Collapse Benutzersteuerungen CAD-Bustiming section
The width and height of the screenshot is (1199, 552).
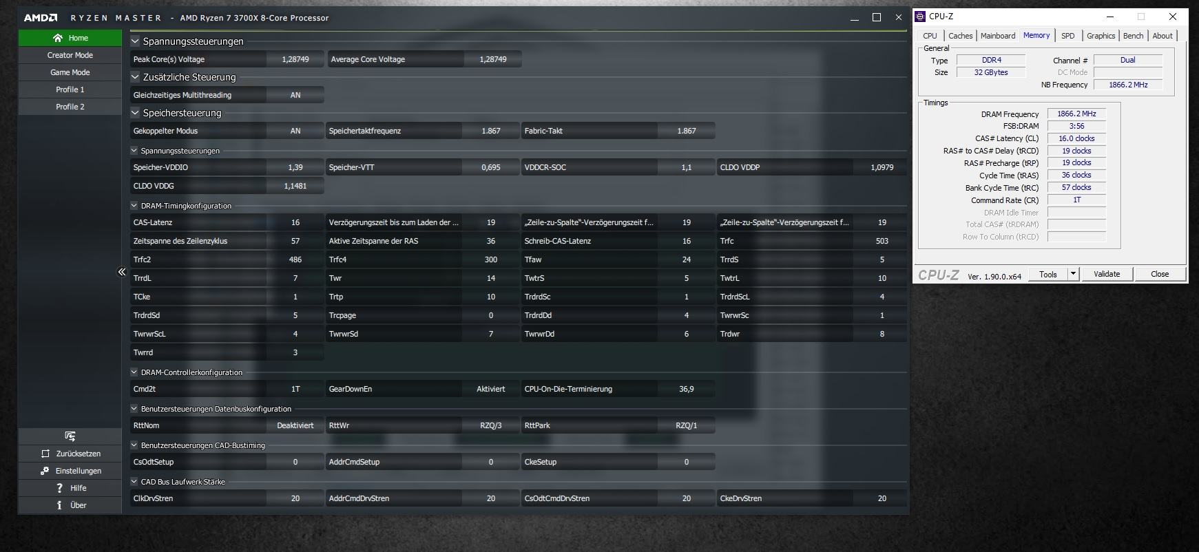pos(134,445)
